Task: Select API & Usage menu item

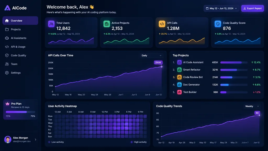Action: 20,47
